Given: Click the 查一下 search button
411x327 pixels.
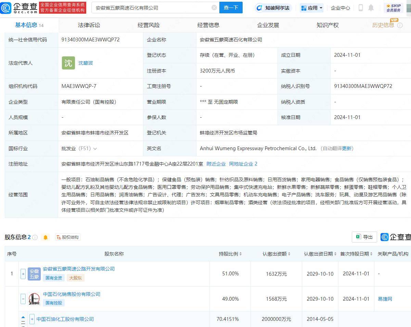Looking at the screenshot, I should 231,8.
